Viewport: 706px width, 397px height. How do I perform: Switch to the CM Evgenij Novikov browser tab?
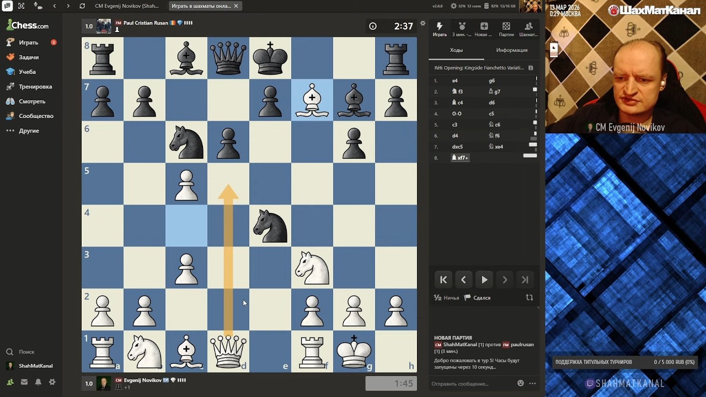coord(128,6)
